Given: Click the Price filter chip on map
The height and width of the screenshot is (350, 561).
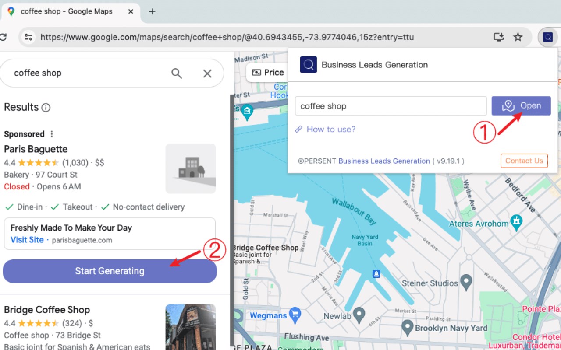Looking at the screenshot, I should (268, 73).
